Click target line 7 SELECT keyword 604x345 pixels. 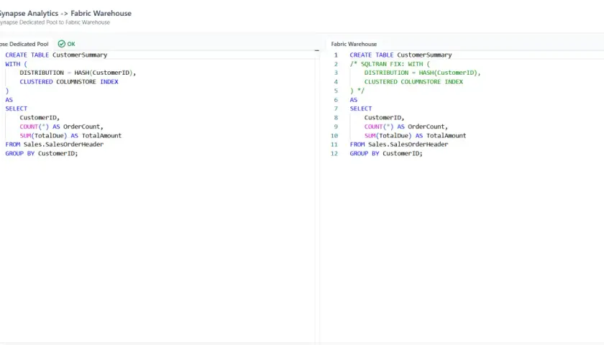pyautogui.click(x=361, y=109)
